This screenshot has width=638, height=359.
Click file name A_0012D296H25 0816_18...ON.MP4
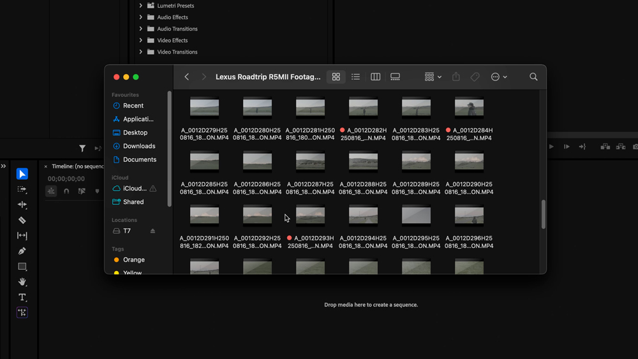(x=469, y=242)
